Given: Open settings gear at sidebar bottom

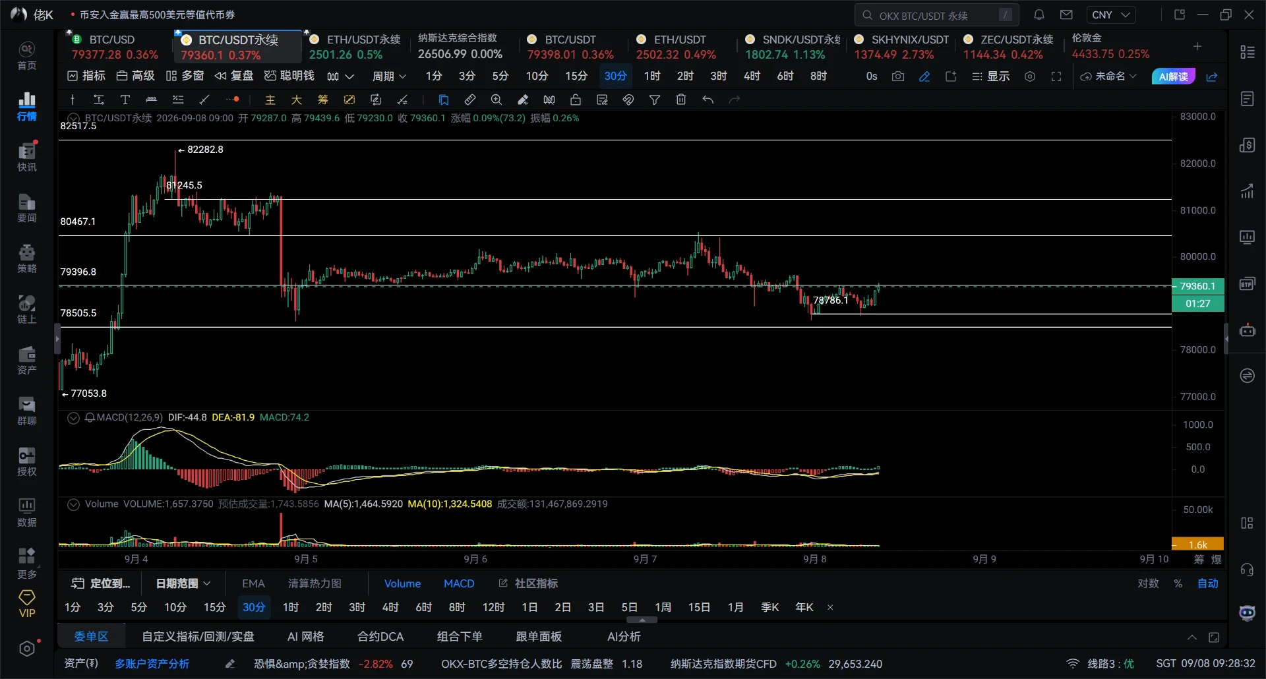Looking at the screenshot, I should coord(27,649).
